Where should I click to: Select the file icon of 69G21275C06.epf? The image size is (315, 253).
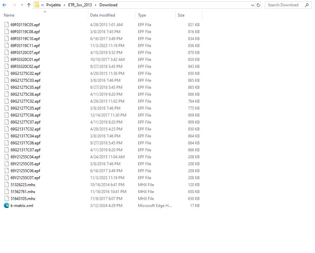(x=7, y=94)
